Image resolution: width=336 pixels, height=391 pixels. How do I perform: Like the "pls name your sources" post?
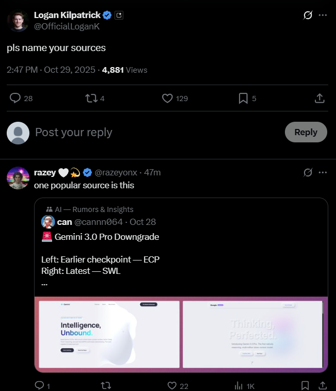(167, 98)
